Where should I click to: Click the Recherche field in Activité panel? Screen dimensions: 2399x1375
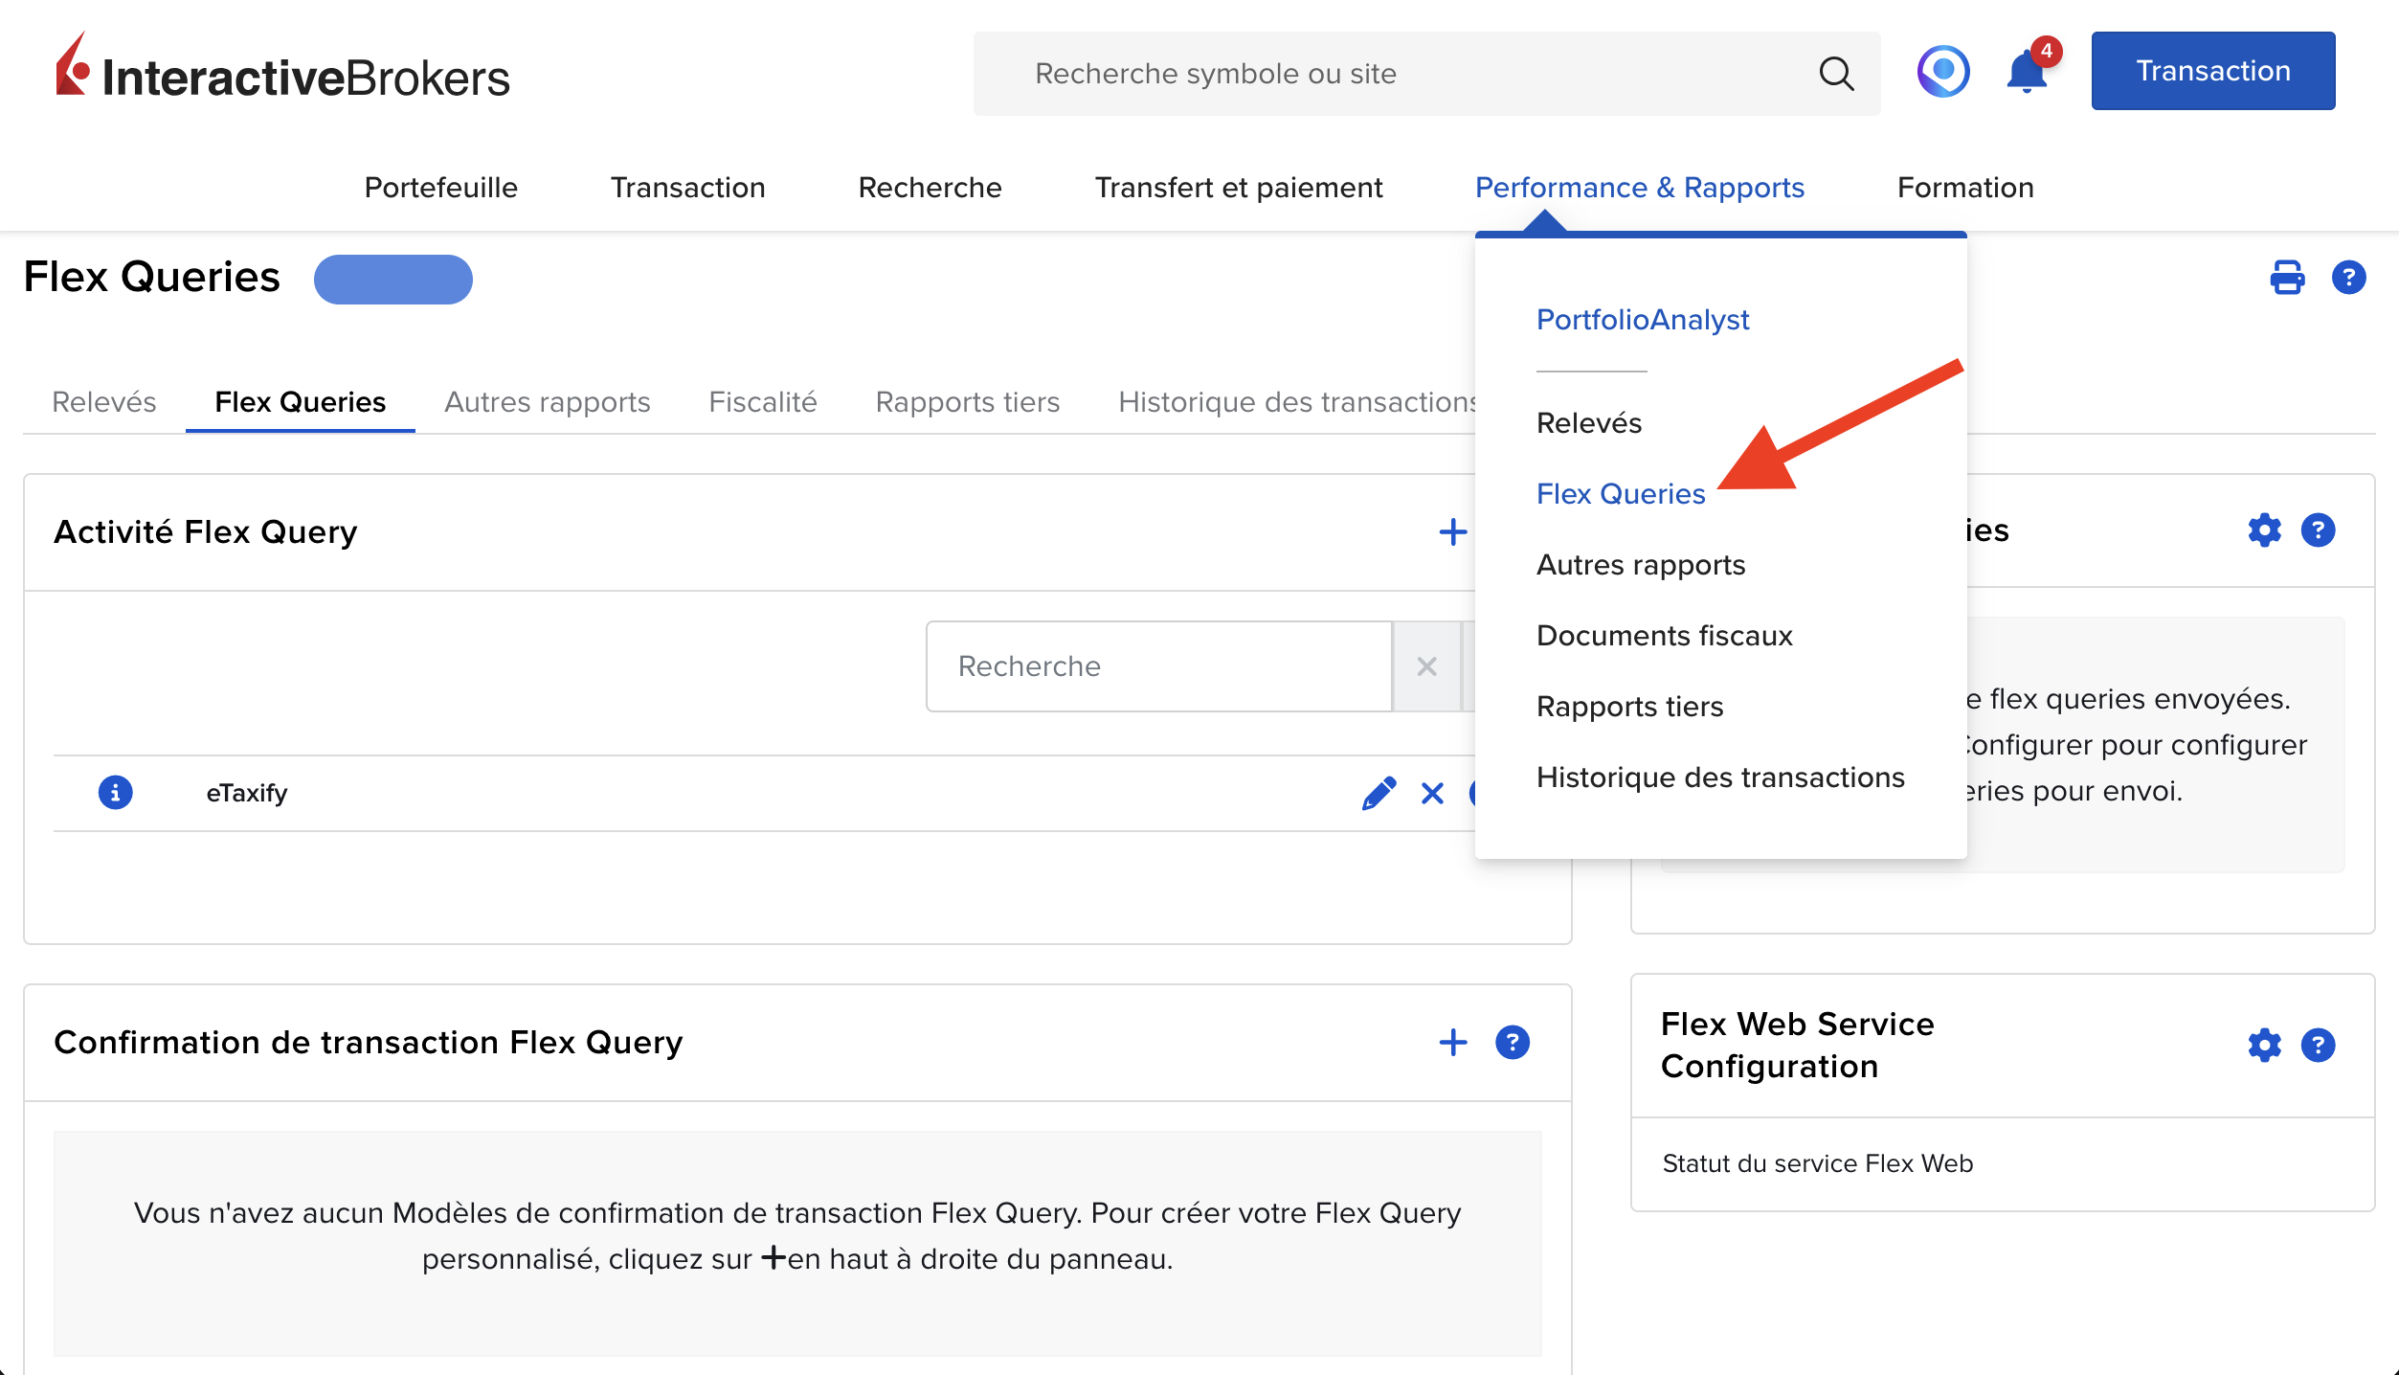pyautogui.click(x=1158, y=666)
